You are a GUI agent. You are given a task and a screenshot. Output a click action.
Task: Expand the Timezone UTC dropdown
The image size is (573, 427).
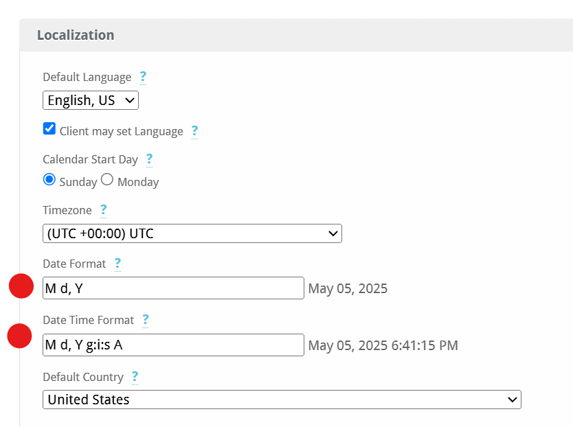(192, 233)
